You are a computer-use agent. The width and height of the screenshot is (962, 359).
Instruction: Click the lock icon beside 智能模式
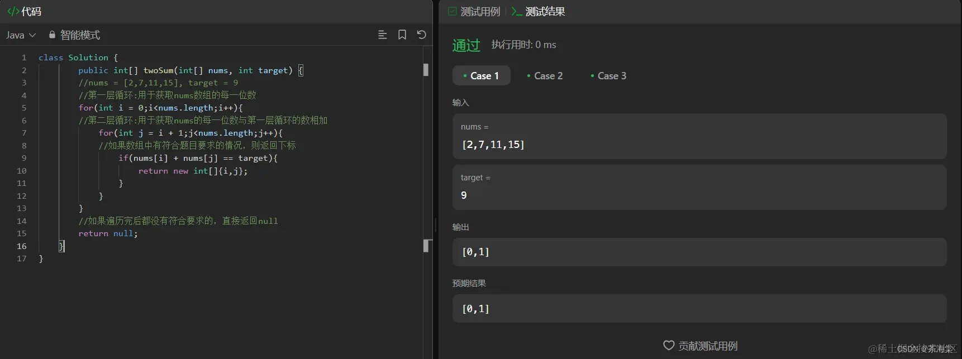click(52, 35)
